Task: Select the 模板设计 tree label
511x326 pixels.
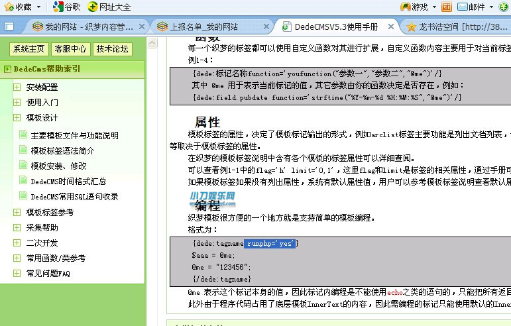Action: click(42, 118)
